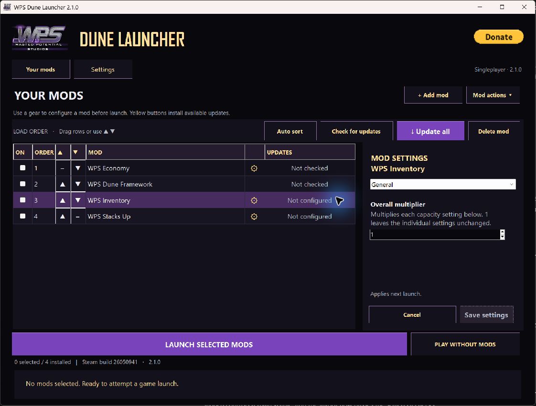Launch selected mods
The image size is (536, 406).
coord(209,344)
